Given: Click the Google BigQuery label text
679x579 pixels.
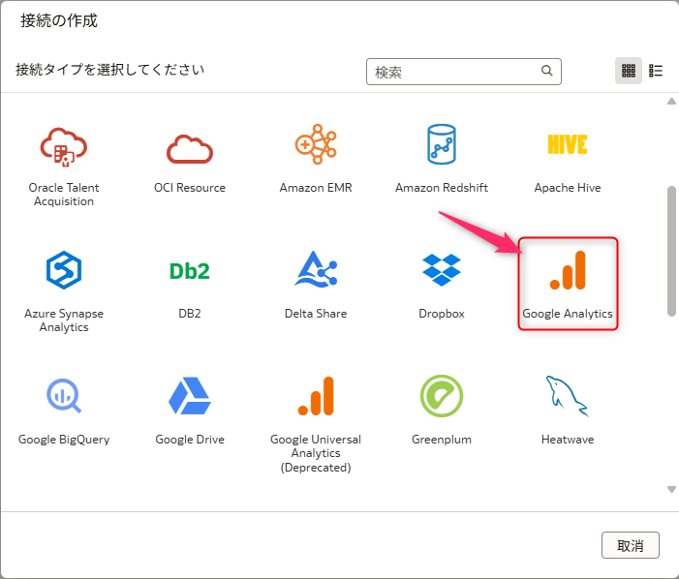Looking at the screenshot, I should point(64,440).
